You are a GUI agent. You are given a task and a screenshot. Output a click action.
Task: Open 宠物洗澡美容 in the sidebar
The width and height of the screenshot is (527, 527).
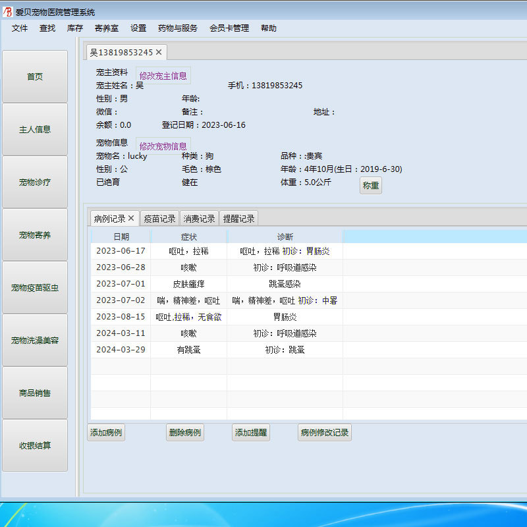(x=35, y=340)
